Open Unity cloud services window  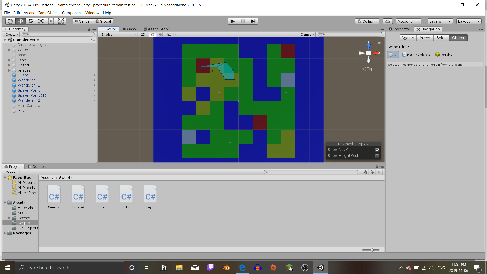tap(388, 21)
